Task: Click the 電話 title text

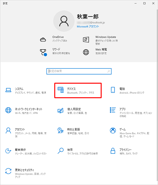Action: pyautogui.click(x=122, y=89)
